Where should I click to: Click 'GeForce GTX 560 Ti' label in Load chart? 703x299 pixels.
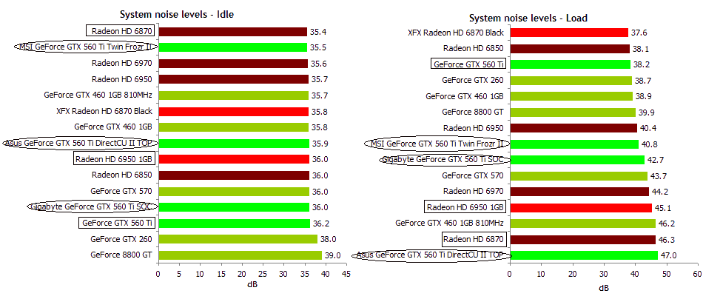[x=468, y=64]
